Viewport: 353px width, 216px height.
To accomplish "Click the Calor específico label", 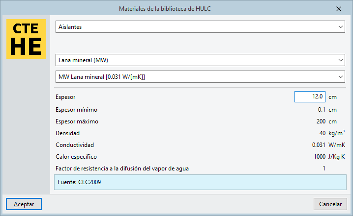I will tap(76, 157).
